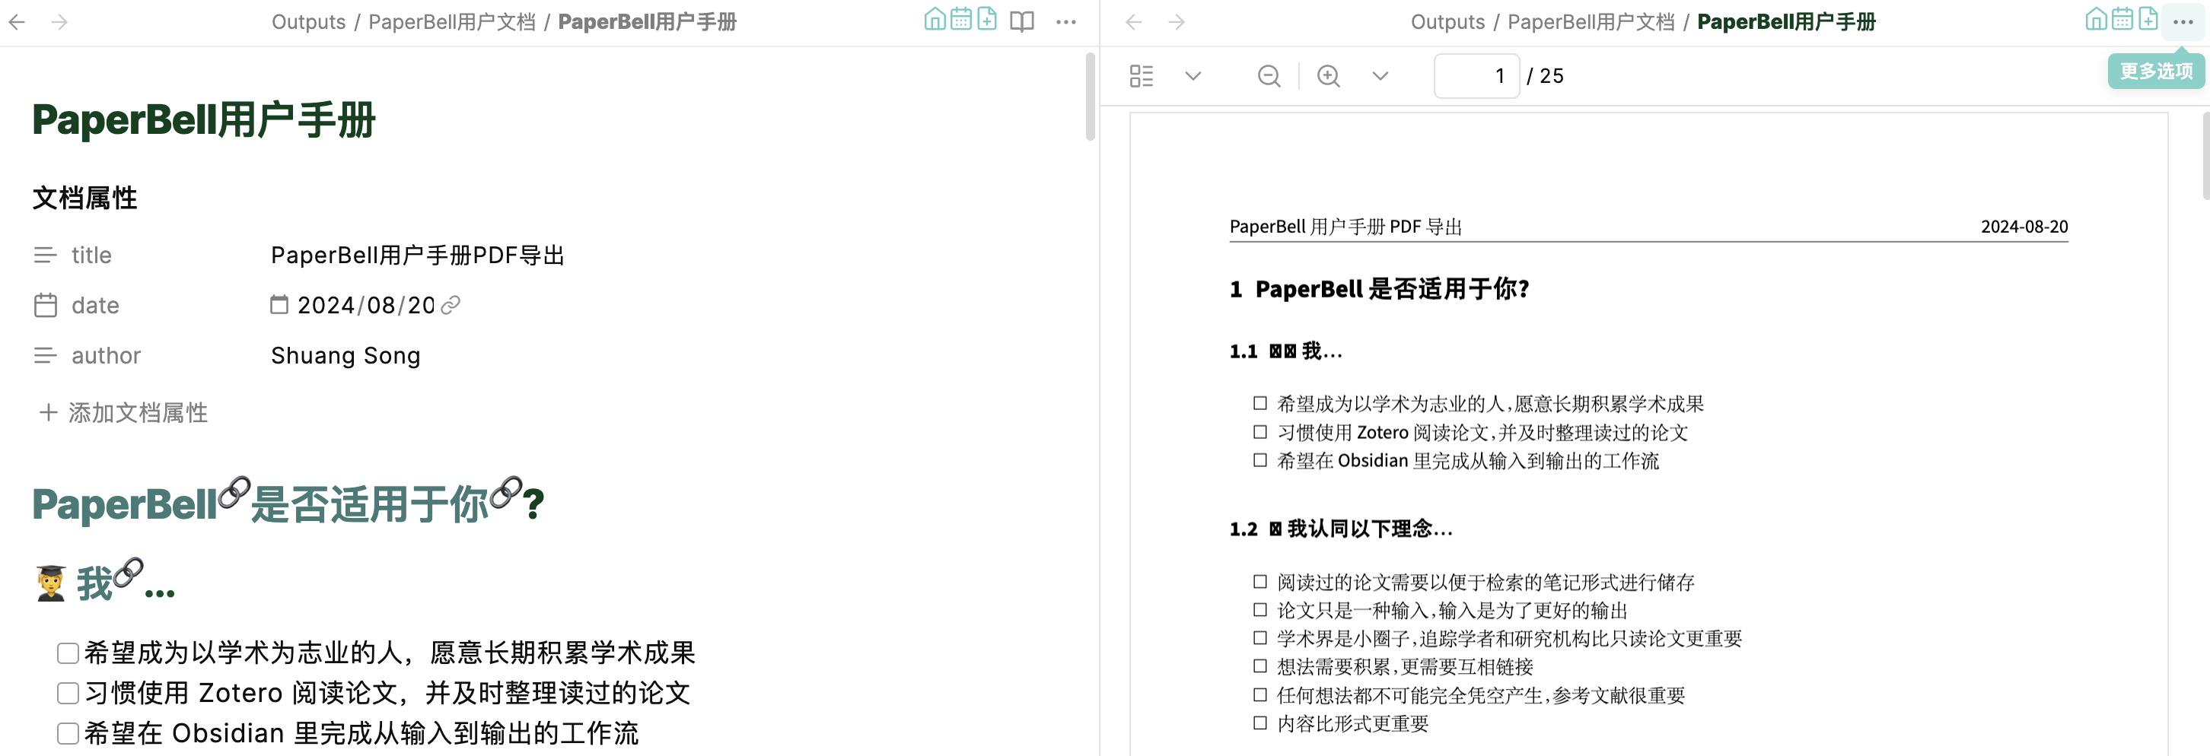Click PaperBell用户手册 breadcrumb in left pane
The width and height of the screenshot is (2210, 756).
pos(647,22)
